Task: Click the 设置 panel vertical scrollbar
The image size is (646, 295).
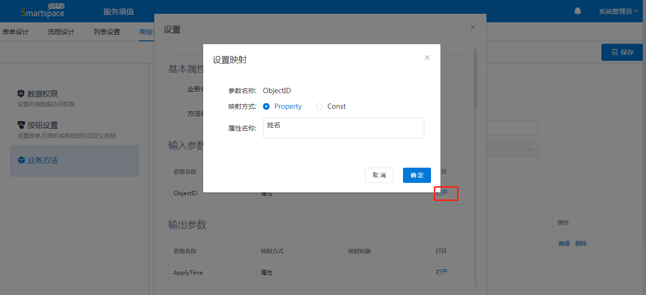Action: [475, 78]
